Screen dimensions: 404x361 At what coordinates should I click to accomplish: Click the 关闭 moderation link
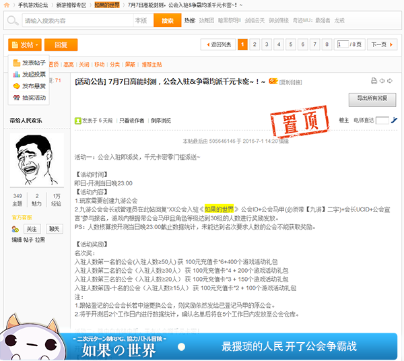[84, 65]
